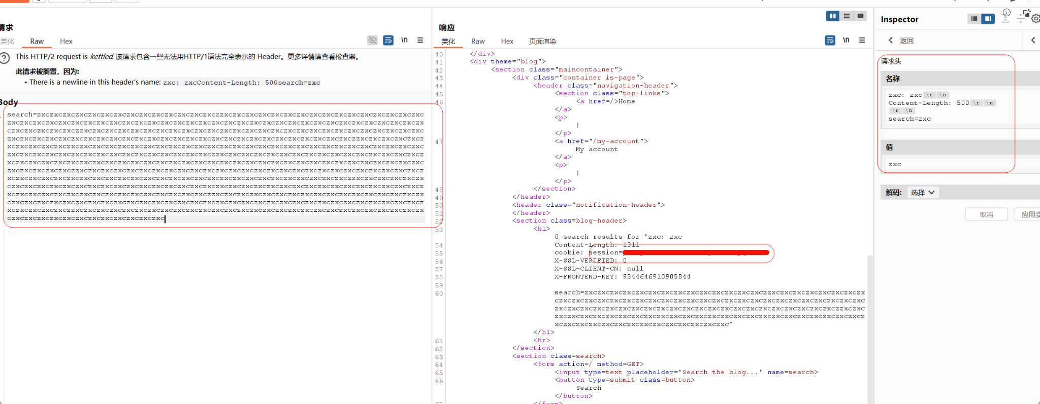Screen dimensions: 1040x404
Task: Click 'Content-Length: 1311' in response
Action: (597, 245)
